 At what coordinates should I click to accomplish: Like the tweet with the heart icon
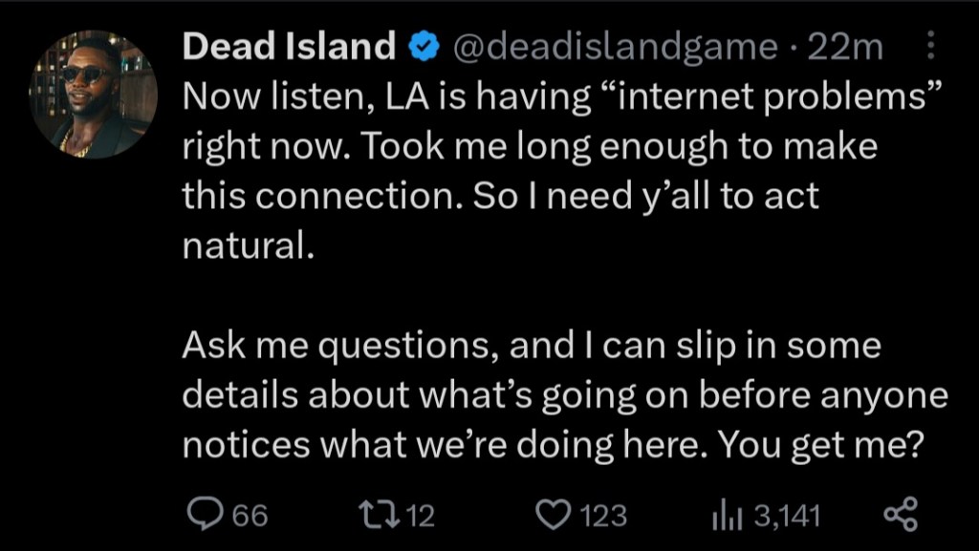[x=551, y=516]
